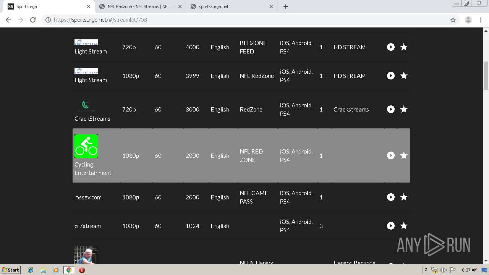
Task: Star the Light Stream 1080p stream
Action: pyautogui.click(x=404, y=76)
